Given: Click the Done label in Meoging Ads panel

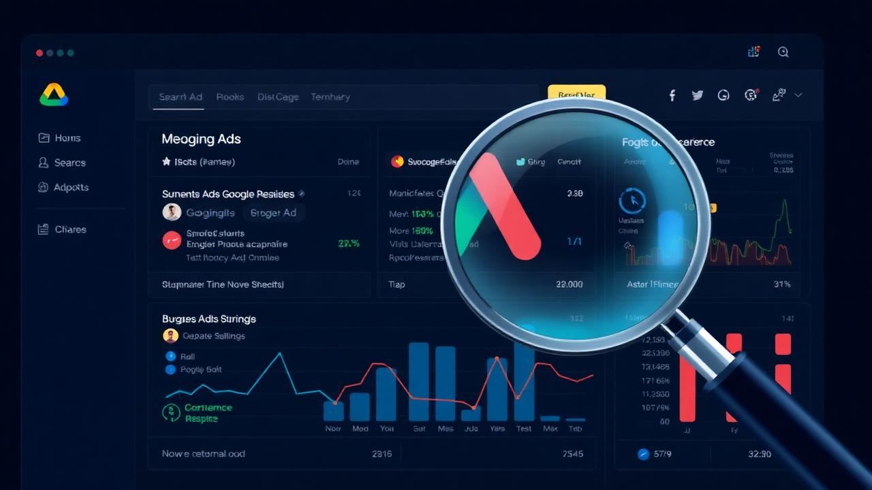Looking at the screenshot, I should (x=348, y=162).
